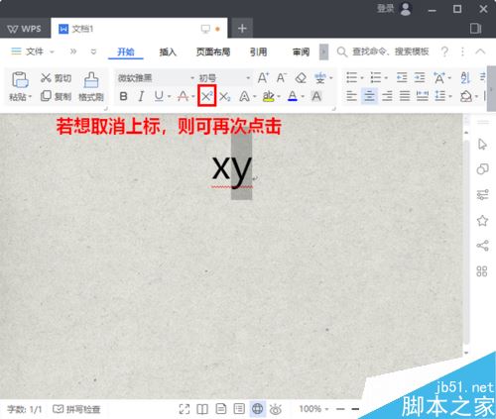Screen dimensions: 496x419
Task: Collapse the ribbon with the chevron
Action: (480, 52)
